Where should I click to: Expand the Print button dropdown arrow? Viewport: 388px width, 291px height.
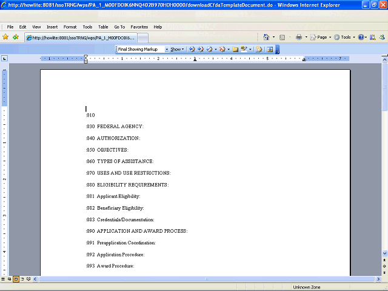(x=306, y=37)
